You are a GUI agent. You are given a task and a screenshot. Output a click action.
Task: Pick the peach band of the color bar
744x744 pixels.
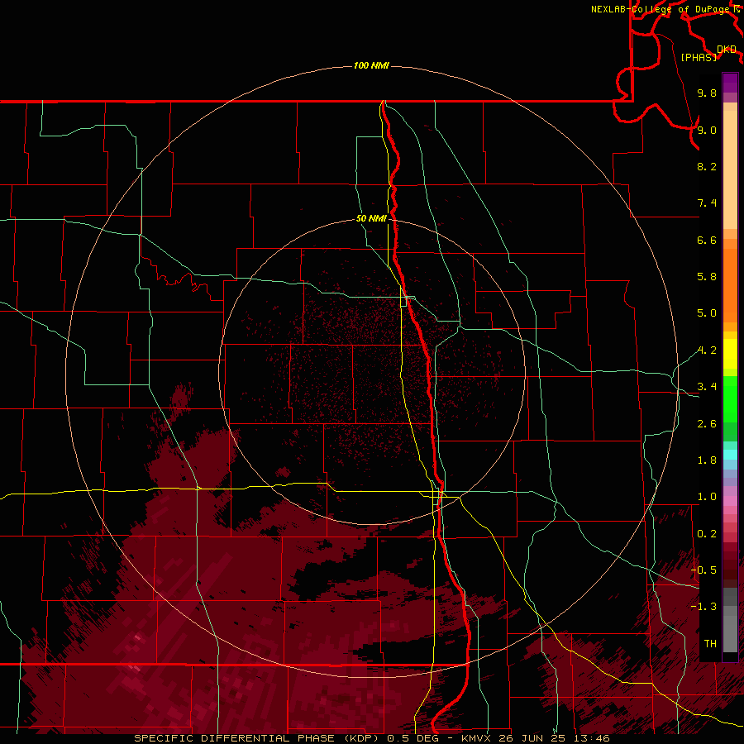click(730, 169)
